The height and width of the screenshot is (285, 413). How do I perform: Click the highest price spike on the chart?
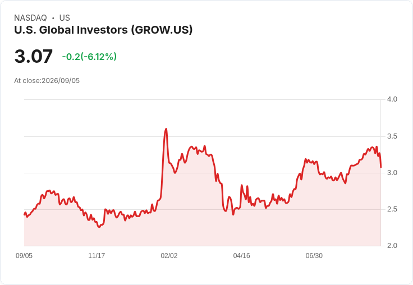[166, 129]
